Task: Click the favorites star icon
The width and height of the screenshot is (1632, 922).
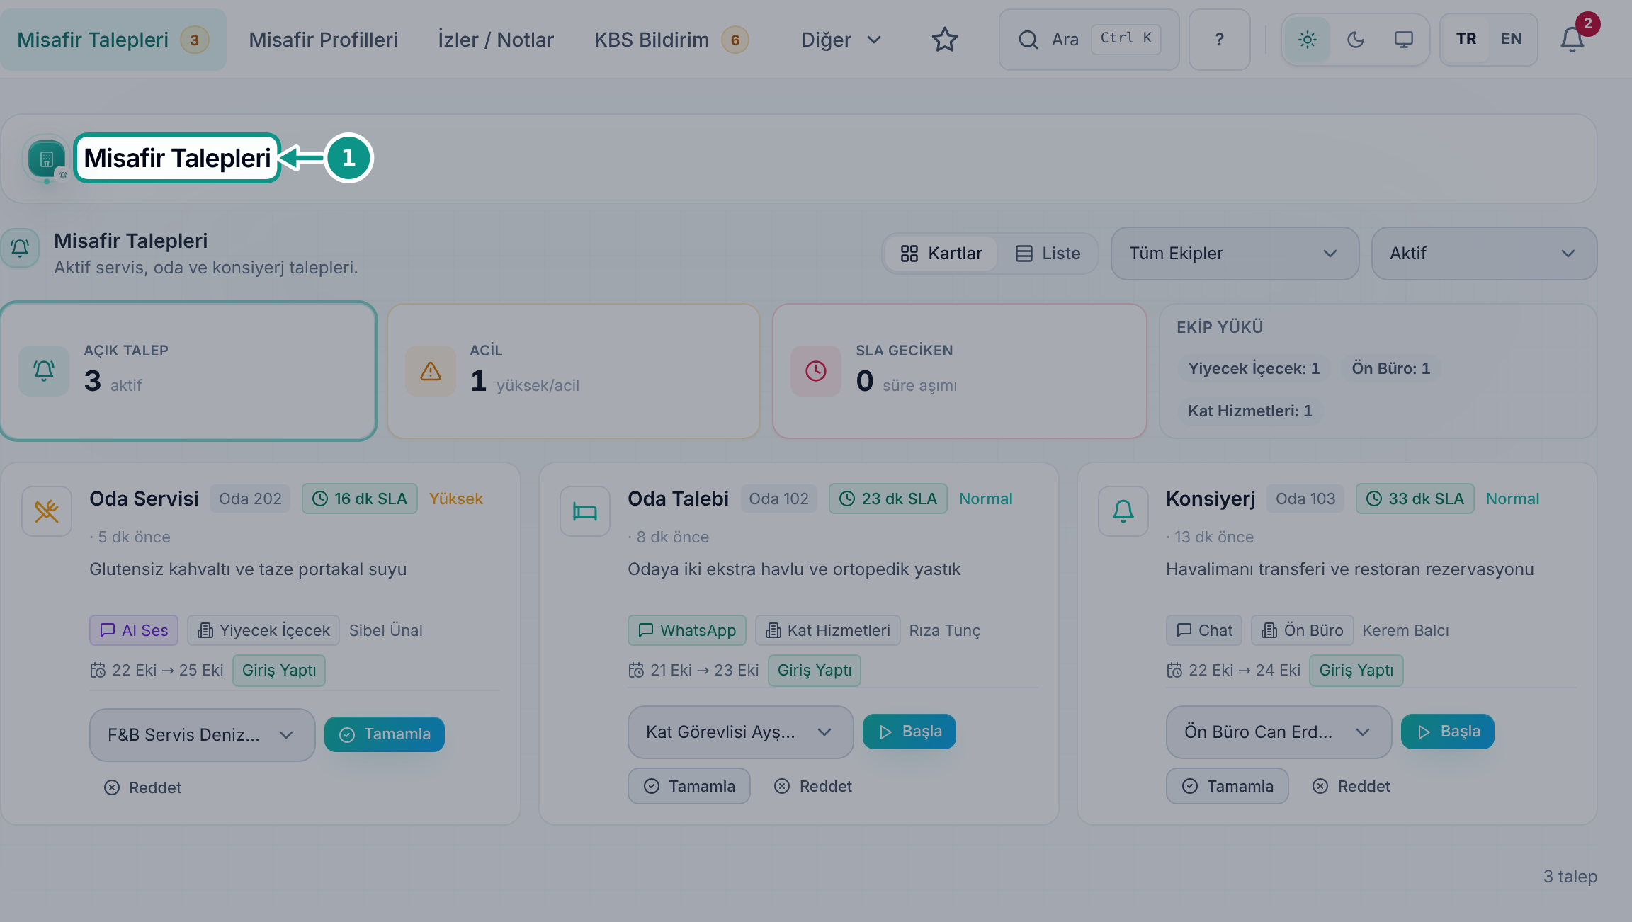Action: click(x=944, y=40)
